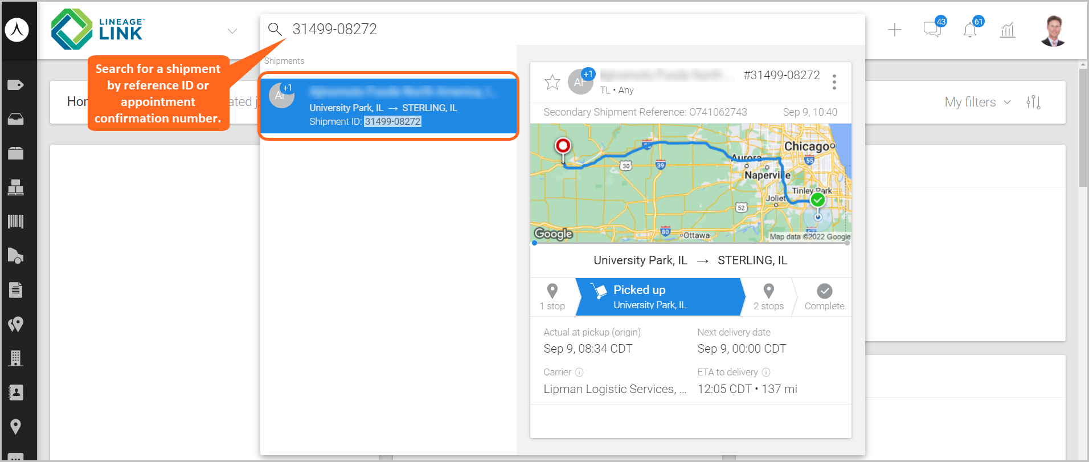Open the barcode icon in sidebar
The width and height of the screenshot is (1089, 462).
click(x=15, y=222)
